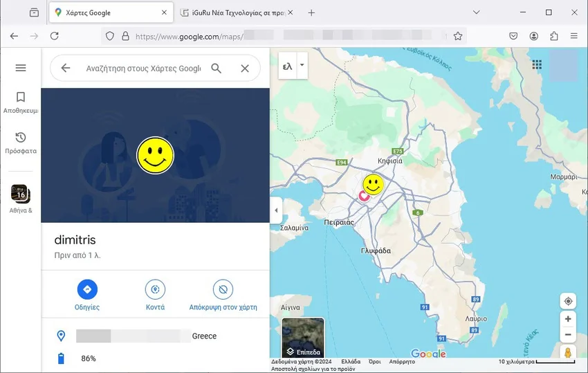Open the Firefox account menu
588x373 pixels.
coord(533,36)
